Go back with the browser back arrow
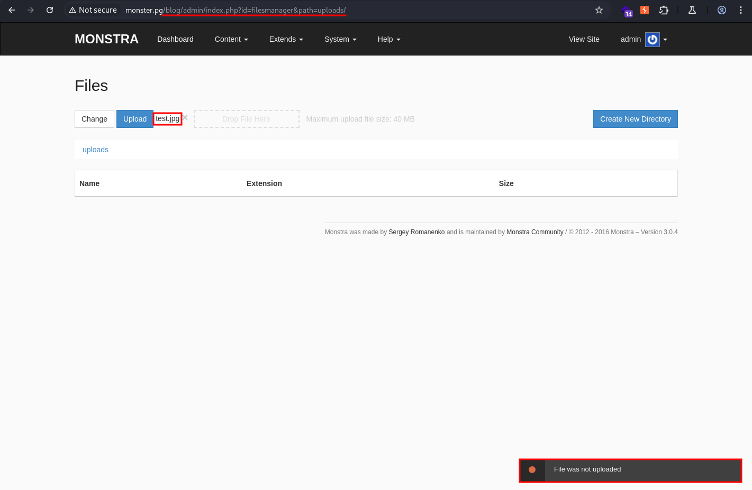Viewport: 752px width, 490px height. 12,10
